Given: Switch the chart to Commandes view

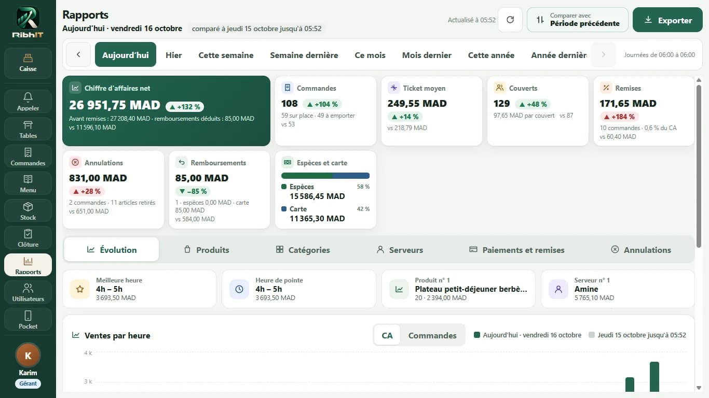Looking at the screenshot, I should [432, 335].
